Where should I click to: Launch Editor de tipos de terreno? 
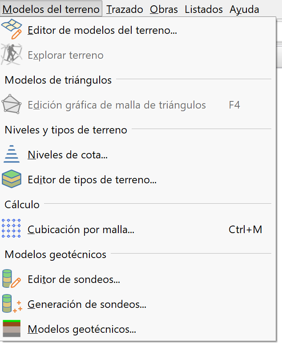92,180
